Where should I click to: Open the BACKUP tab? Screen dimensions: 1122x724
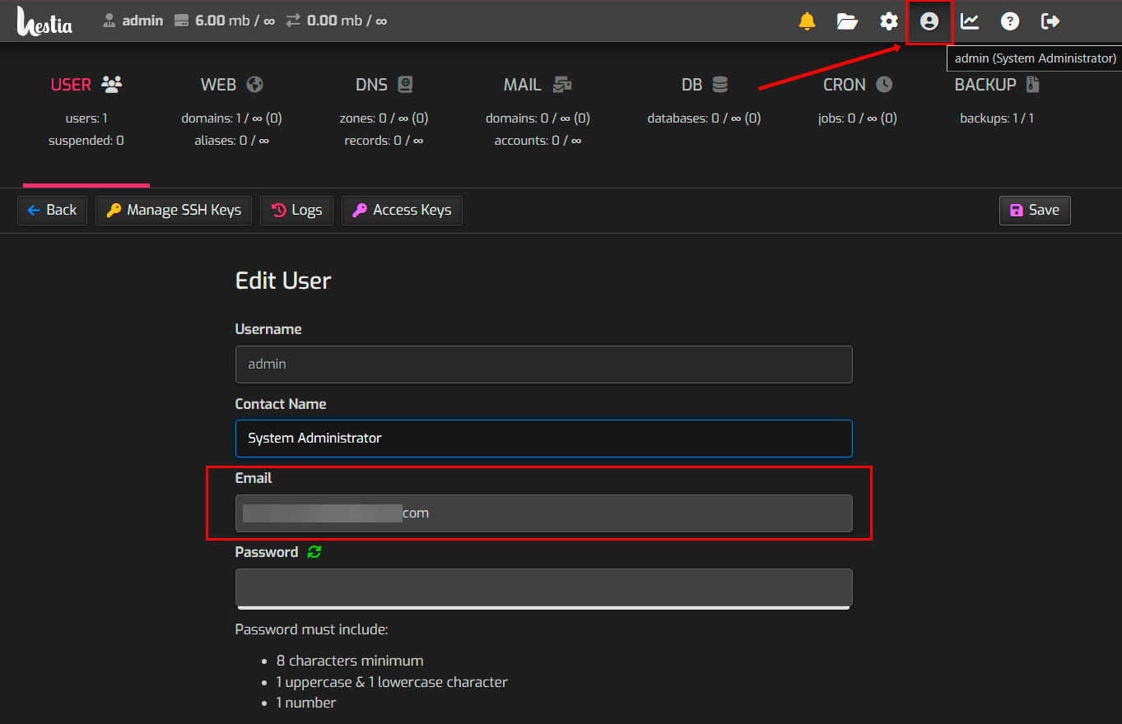pyautogui.click(x=997, y=85)
